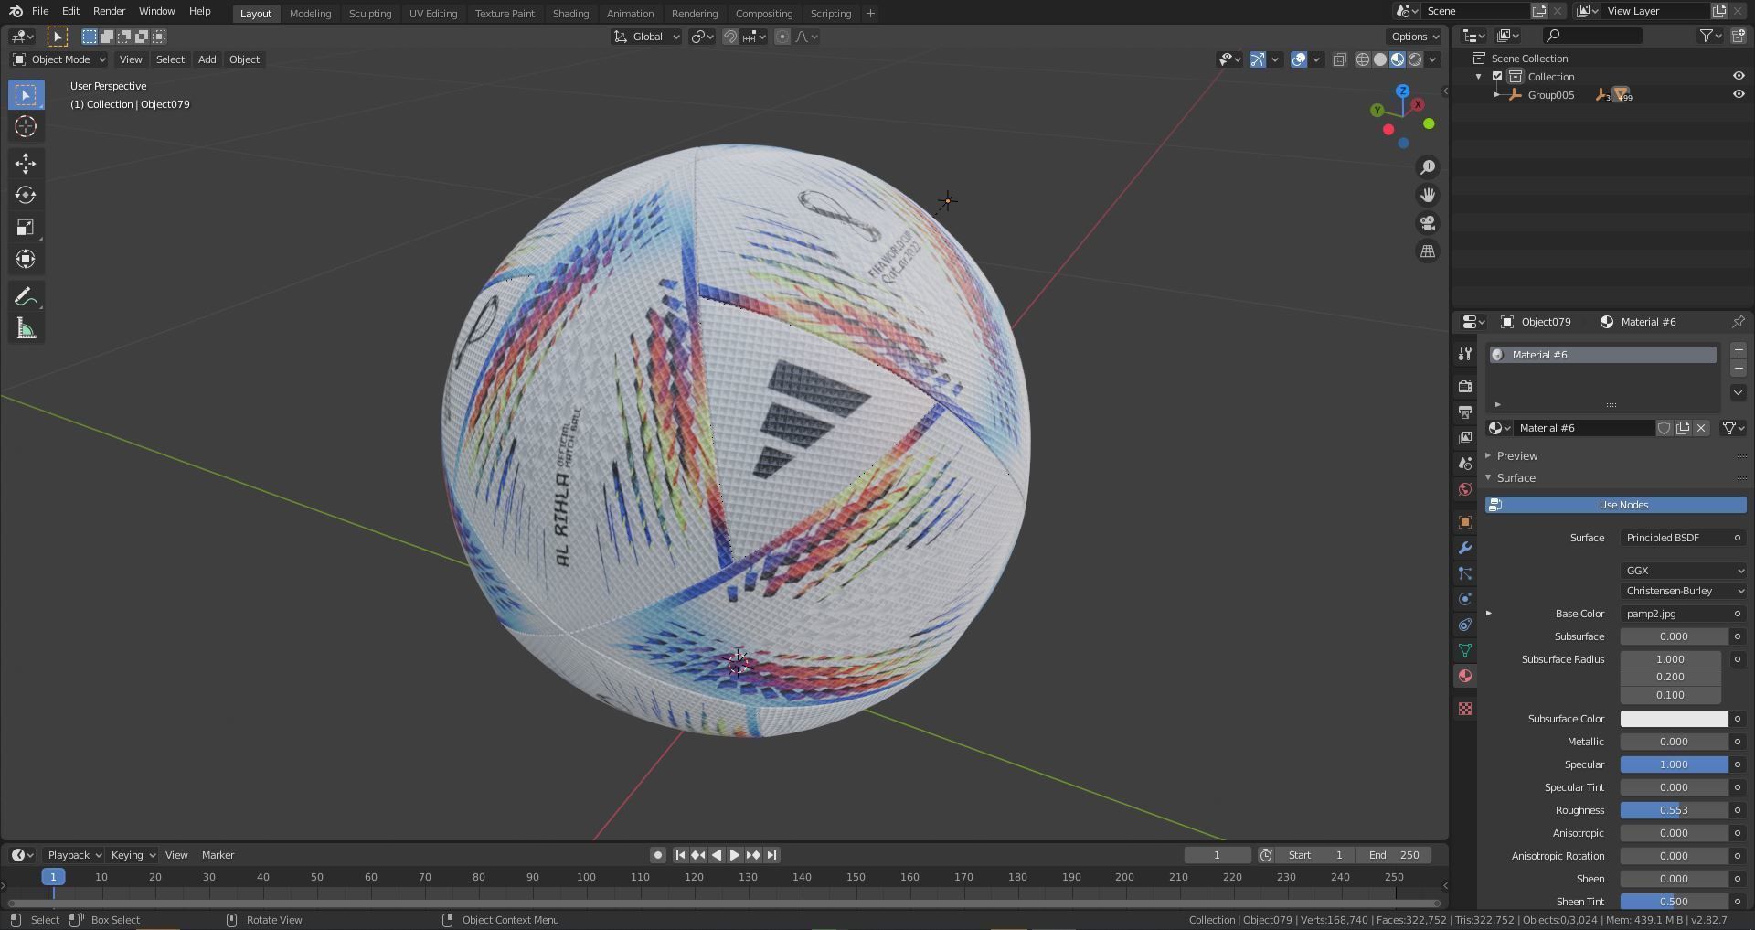This screenshot has width=1755, height=930.
Task: Toggle fake user shield for Material #6
Action: 1665,428
